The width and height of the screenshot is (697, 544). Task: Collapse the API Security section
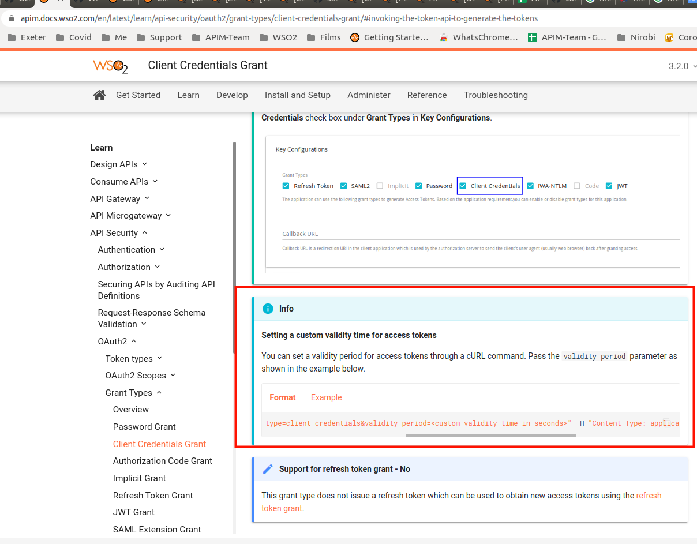(118, 232)
